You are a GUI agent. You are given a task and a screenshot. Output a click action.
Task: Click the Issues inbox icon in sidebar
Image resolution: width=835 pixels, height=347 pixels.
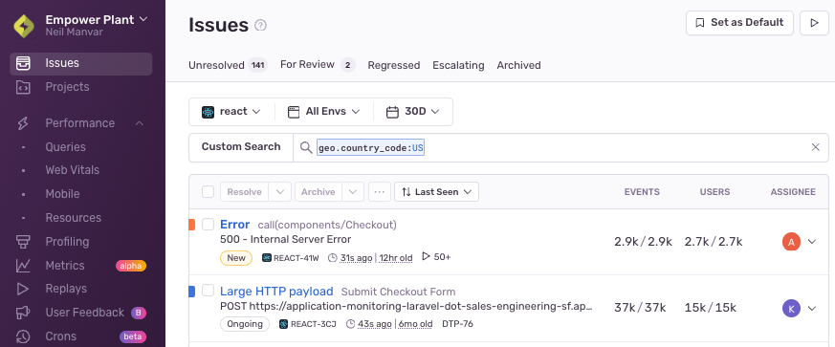[x=23, y=63]
